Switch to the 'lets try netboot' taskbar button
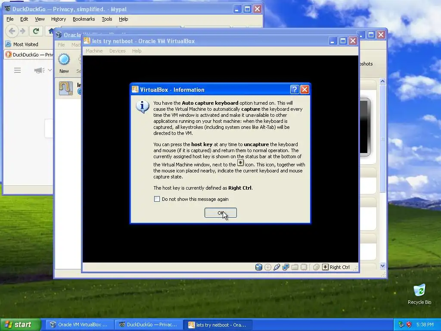Screen dimensions: 441x331 (x=217, y=325)
